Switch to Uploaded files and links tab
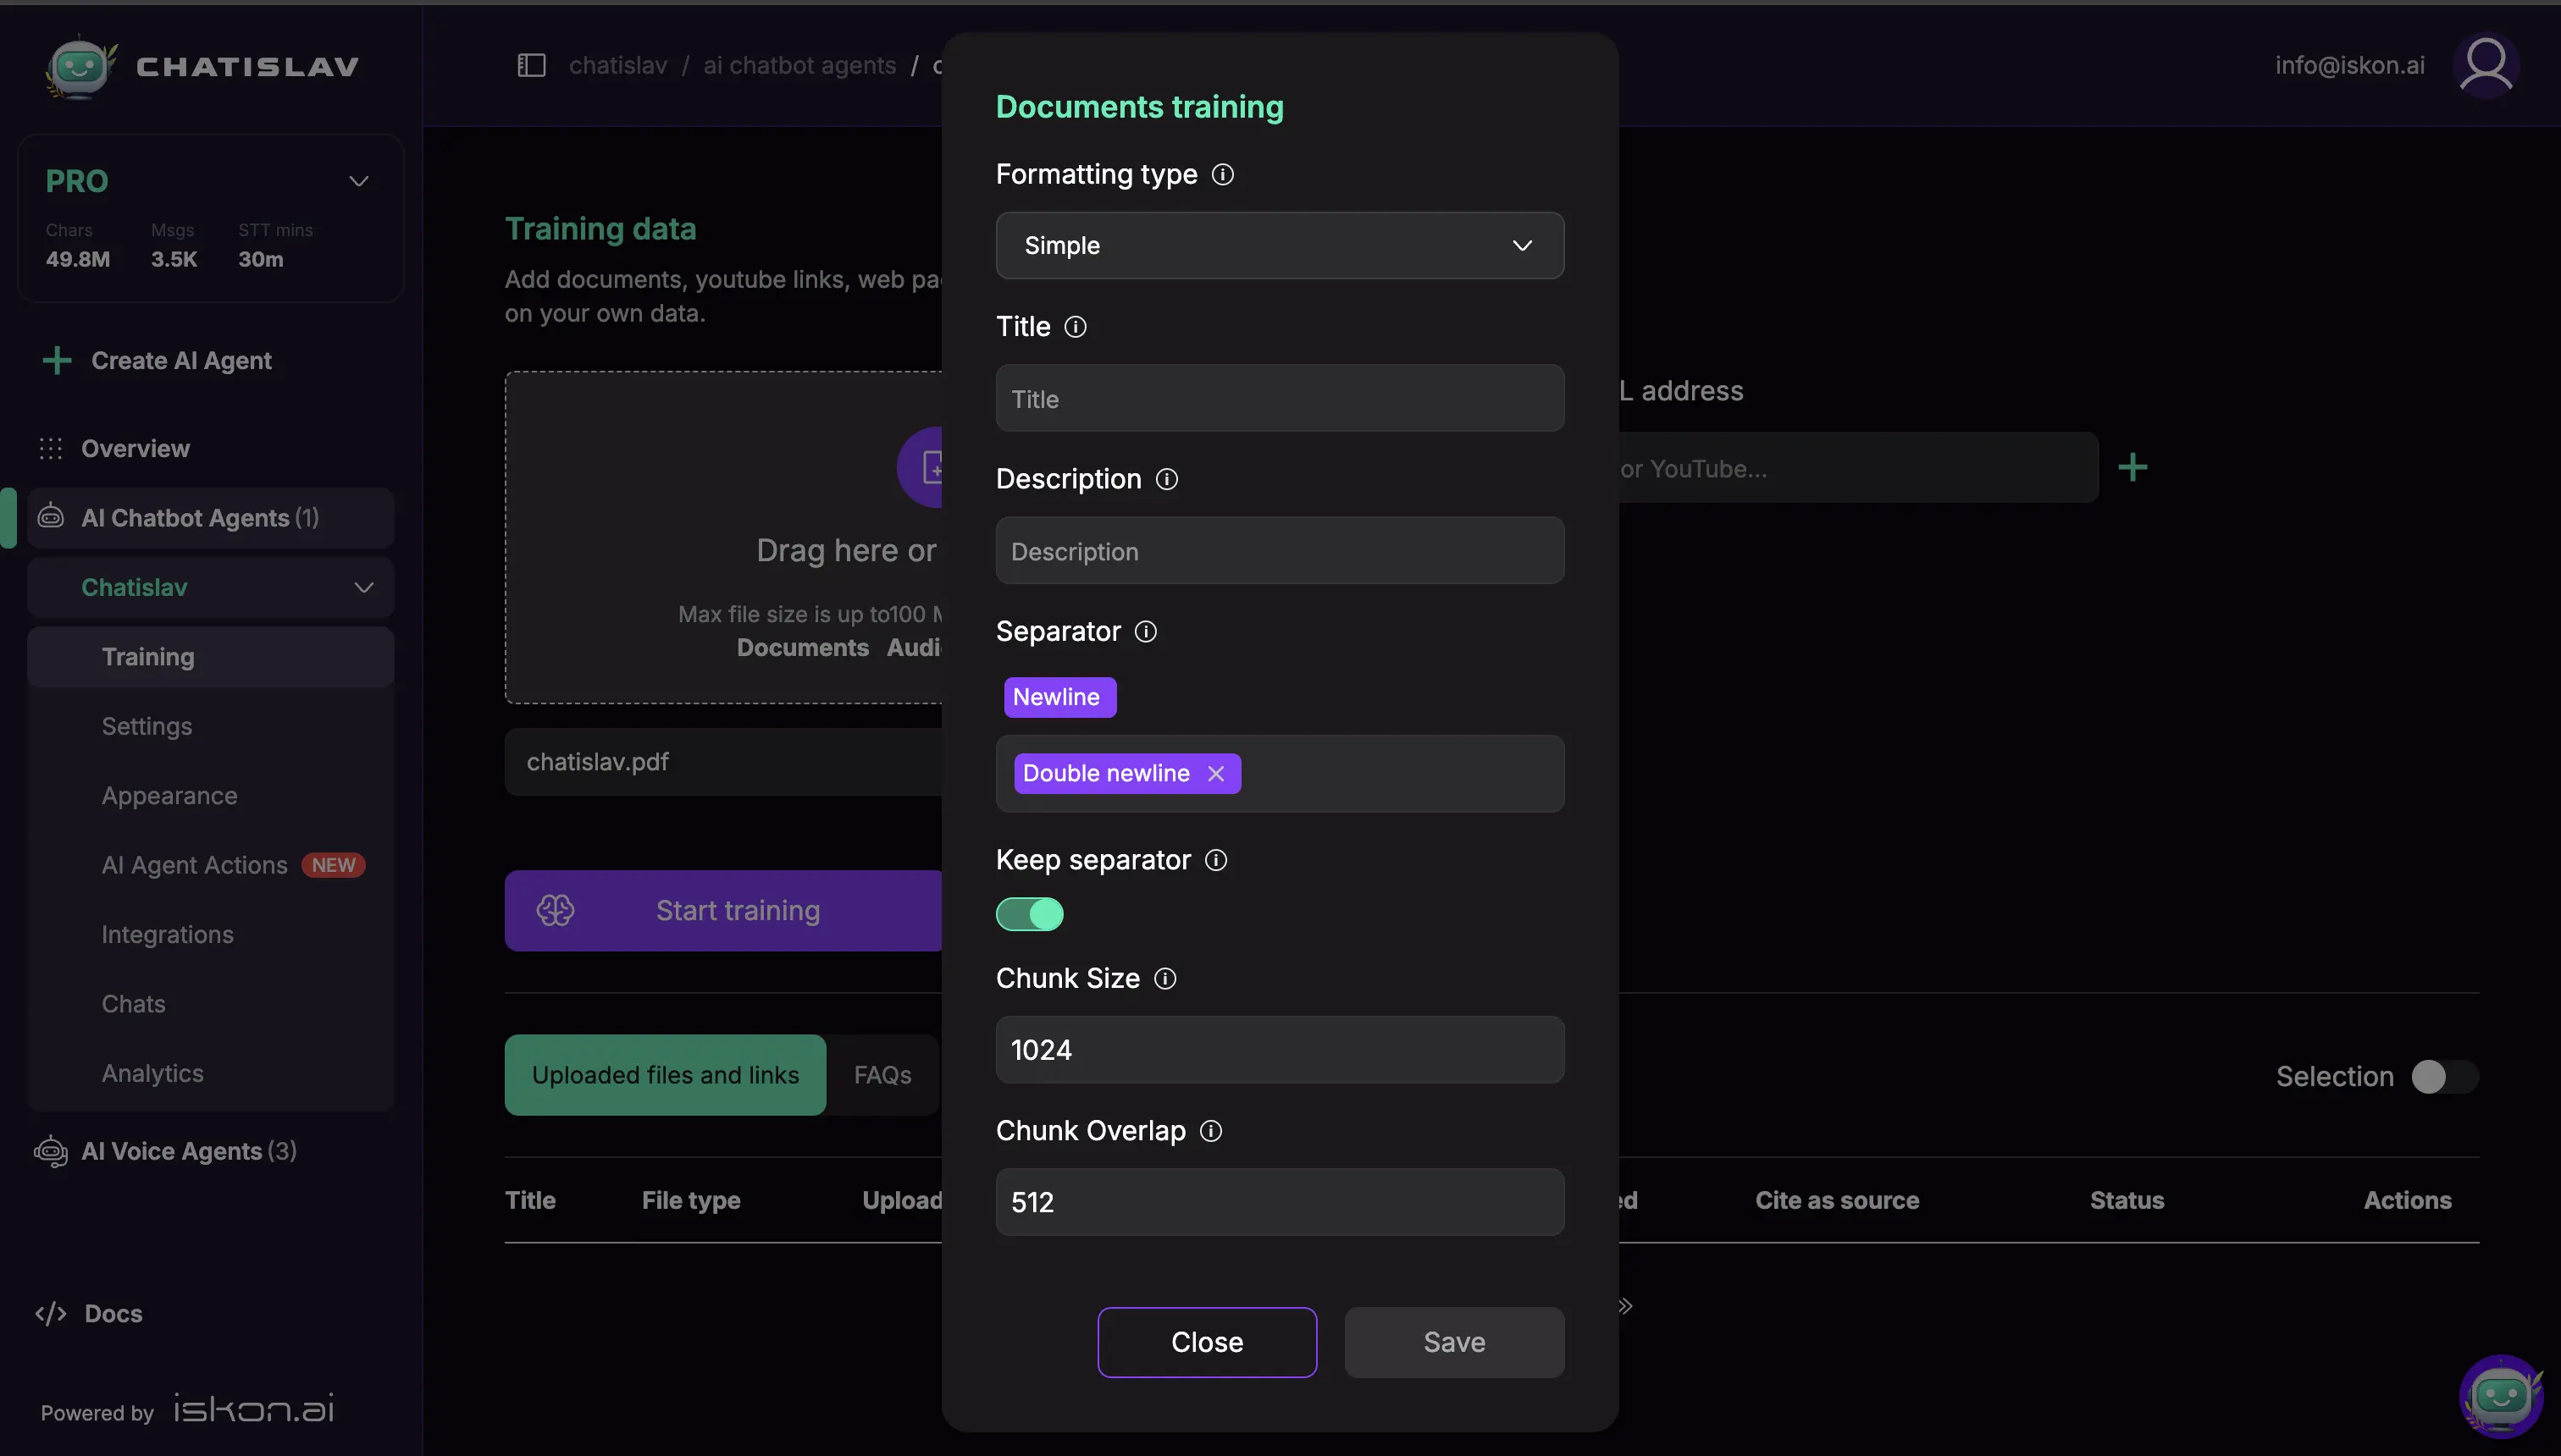2561x1456 pixels. click(666, 1074)
